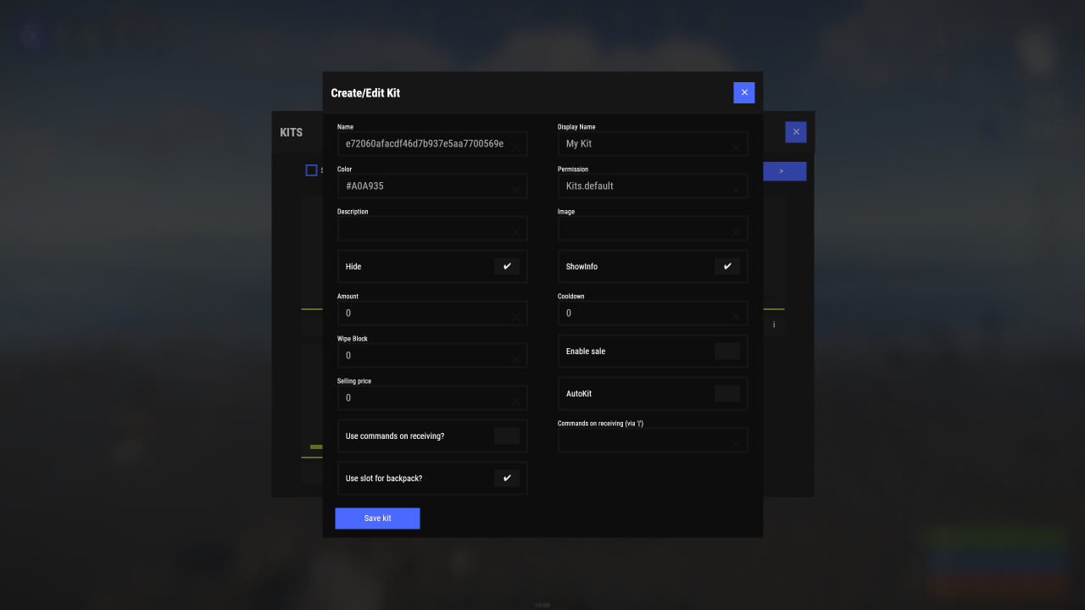Toggle the ShowInfo checkbox
This screenshot has height=610, width=1085.
(x=727, y=266)
